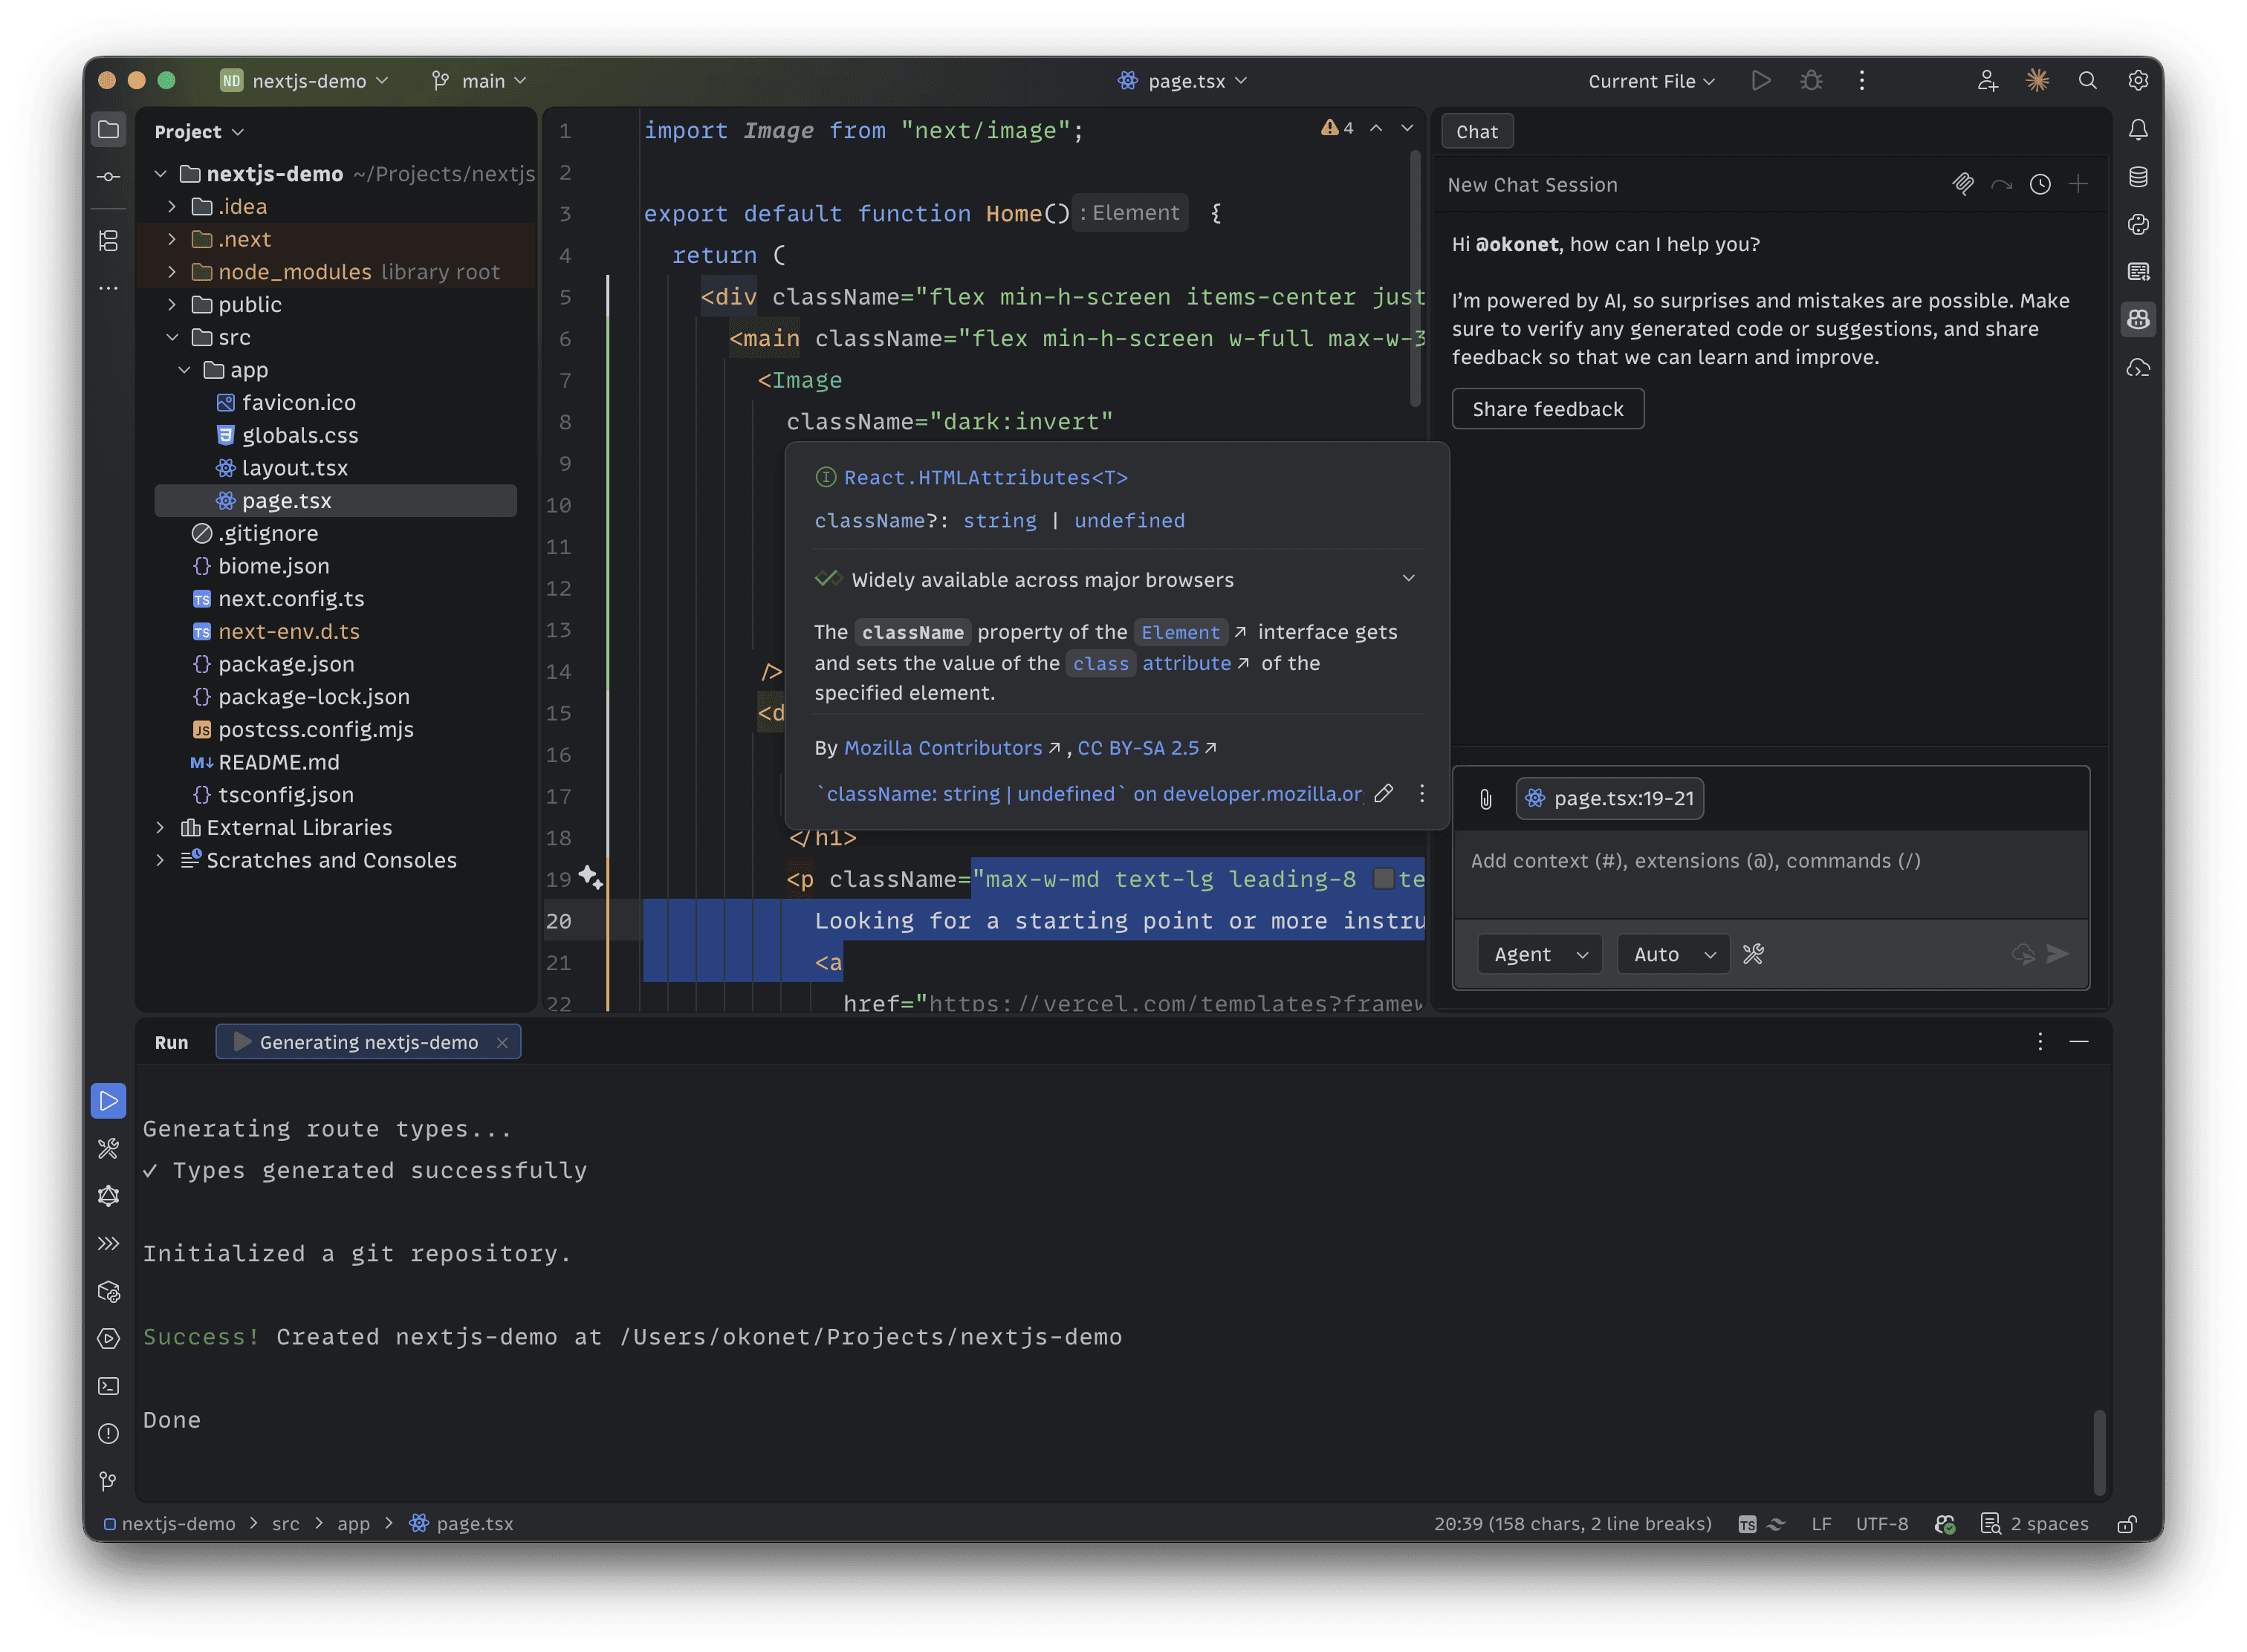Open layout.tsx in the project tree
Viewport: 2247px width, 1652px height.
tap(294, 468)
